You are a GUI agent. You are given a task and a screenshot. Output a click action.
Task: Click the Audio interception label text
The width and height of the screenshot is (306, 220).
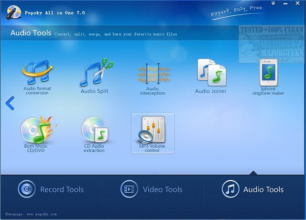(x=153, y=91)
